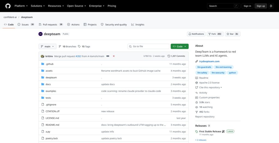The height and width of the screenshot is (143, 279).
Task: Click the Custom properties note icon
Action: click(197, 97)
